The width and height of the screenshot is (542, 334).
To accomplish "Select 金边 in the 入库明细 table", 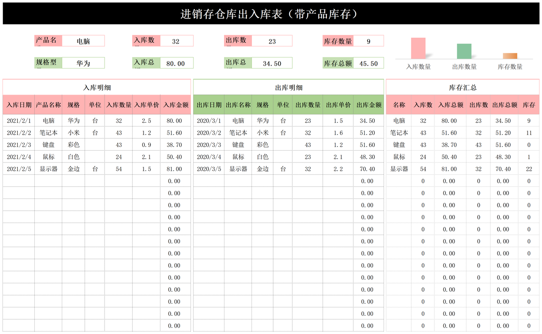I will (x=74, y=169).
